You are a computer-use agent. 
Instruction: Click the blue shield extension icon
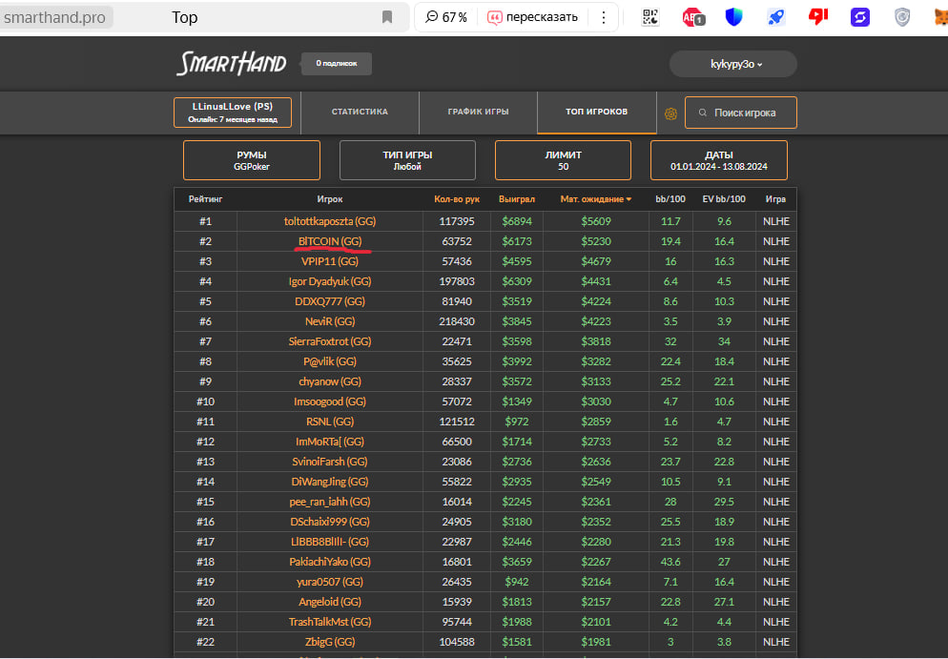point(734,17)
